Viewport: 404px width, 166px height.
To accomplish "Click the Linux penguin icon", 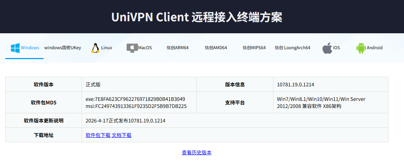I will pyautogui.click(x=95, y=48).
